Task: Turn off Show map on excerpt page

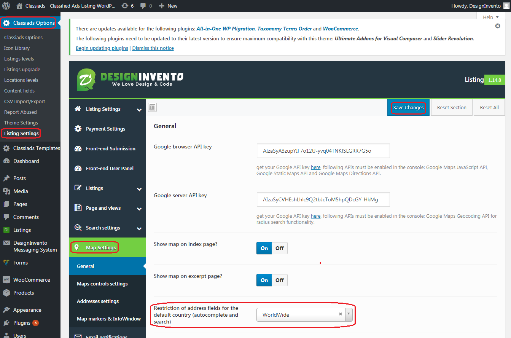Action: [x=280, y=280]
